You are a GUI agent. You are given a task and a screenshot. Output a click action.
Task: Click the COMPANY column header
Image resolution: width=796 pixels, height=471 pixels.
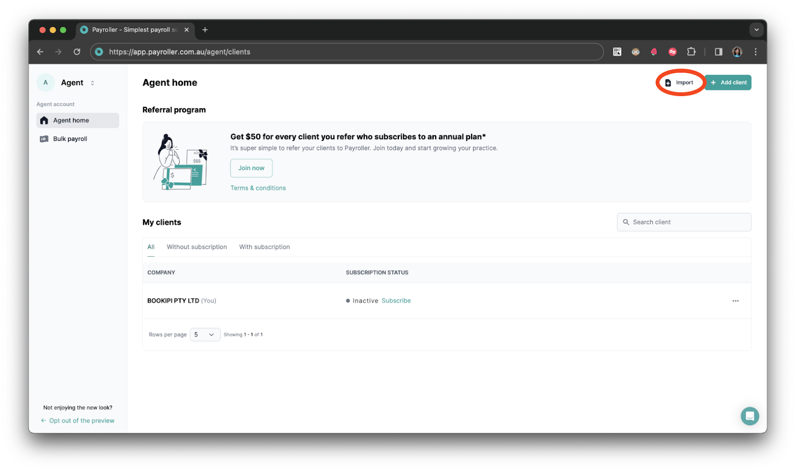click(x=161, y=273)
